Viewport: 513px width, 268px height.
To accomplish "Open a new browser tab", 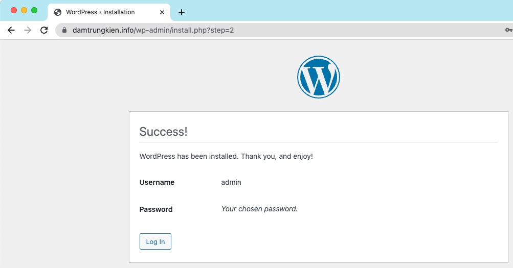I will [182, 12].
